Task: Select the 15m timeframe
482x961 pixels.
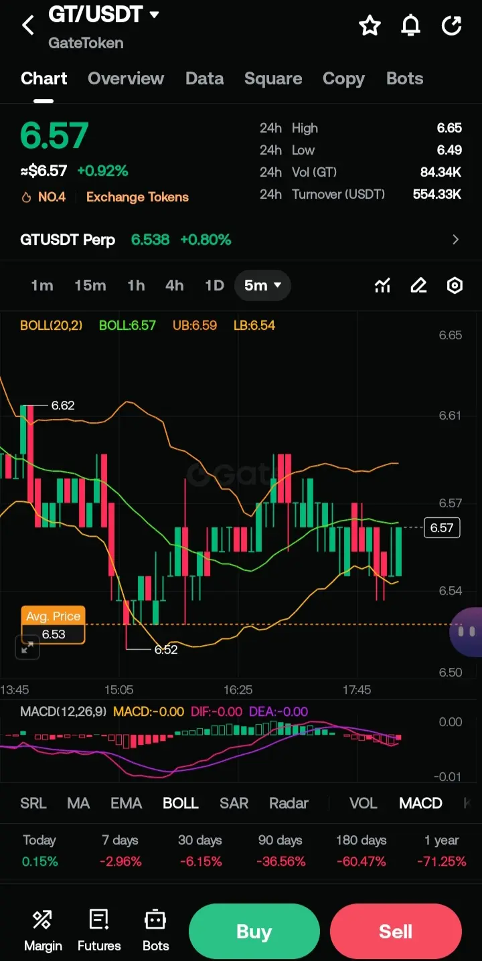Action: tap(90, 286)
